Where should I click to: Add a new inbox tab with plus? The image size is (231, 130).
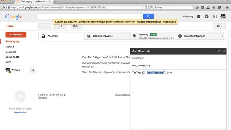(x=222, y=36)
